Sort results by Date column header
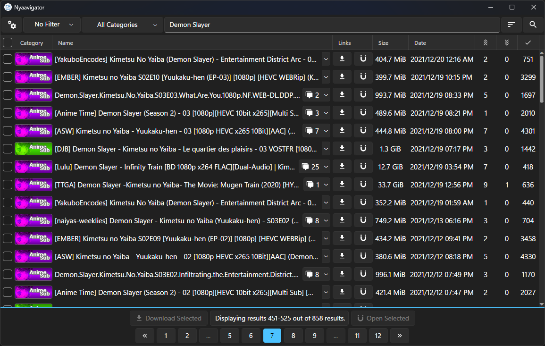The width and height of the screenshot is (545, 346). point(441,43)
